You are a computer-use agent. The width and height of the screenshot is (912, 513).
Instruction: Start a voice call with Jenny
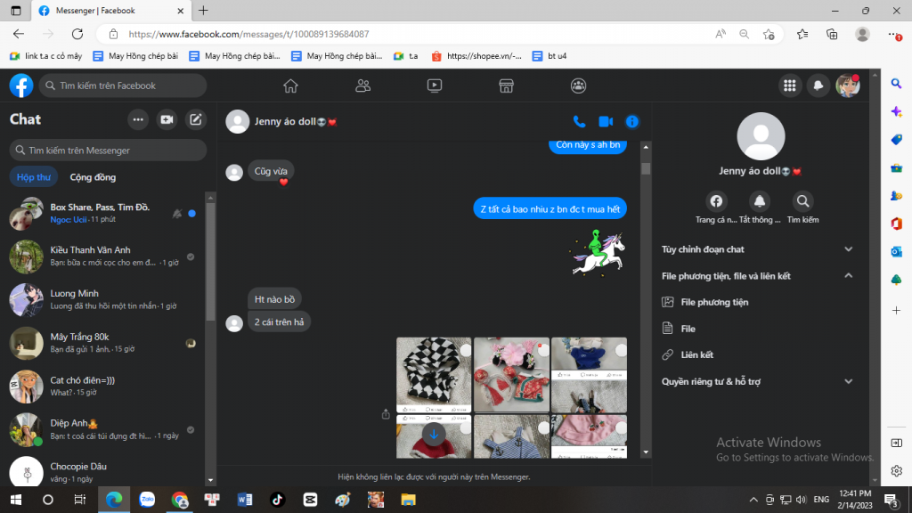(579, 121)
